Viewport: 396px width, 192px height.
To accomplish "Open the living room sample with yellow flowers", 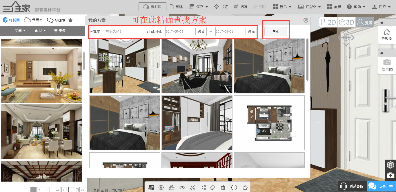I will pyautogui.click(x=42, y=75).
